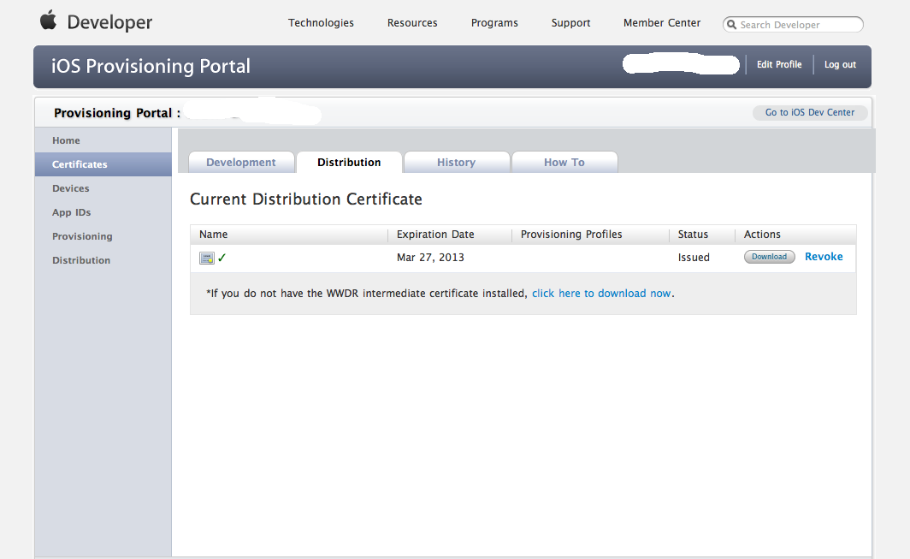Go to iOS Dev Center
The width and height of the screenshot is (910, 559).
(x=810, y=112)
